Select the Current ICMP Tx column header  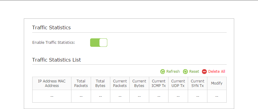(159, 83)
